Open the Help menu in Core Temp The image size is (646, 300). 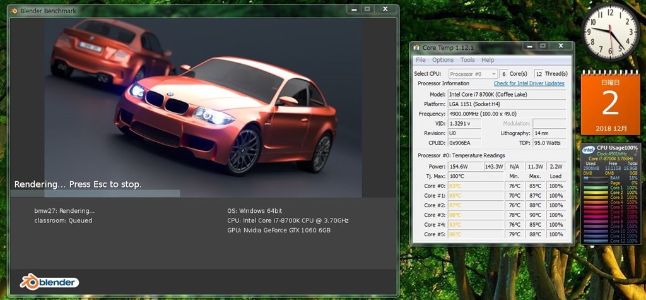(488, 60)
